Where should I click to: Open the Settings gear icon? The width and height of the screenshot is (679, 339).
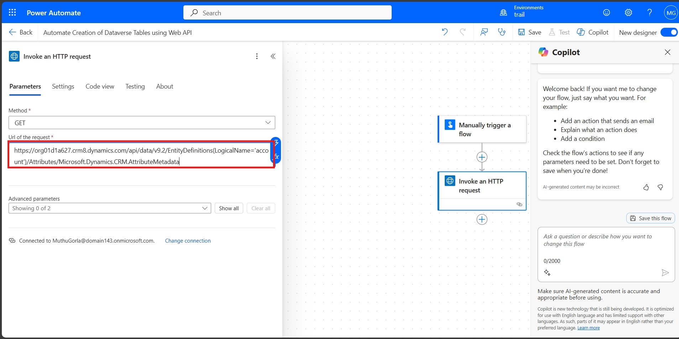[628, 13]
